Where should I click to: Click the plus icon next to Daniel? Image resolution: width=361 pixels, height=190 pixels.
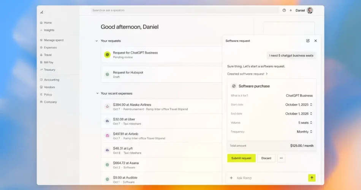pos(291,10)
